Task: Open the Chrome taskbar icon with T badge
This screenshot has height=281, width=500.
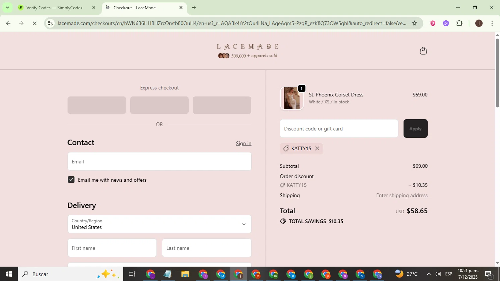Action: (x=203, y=274)
